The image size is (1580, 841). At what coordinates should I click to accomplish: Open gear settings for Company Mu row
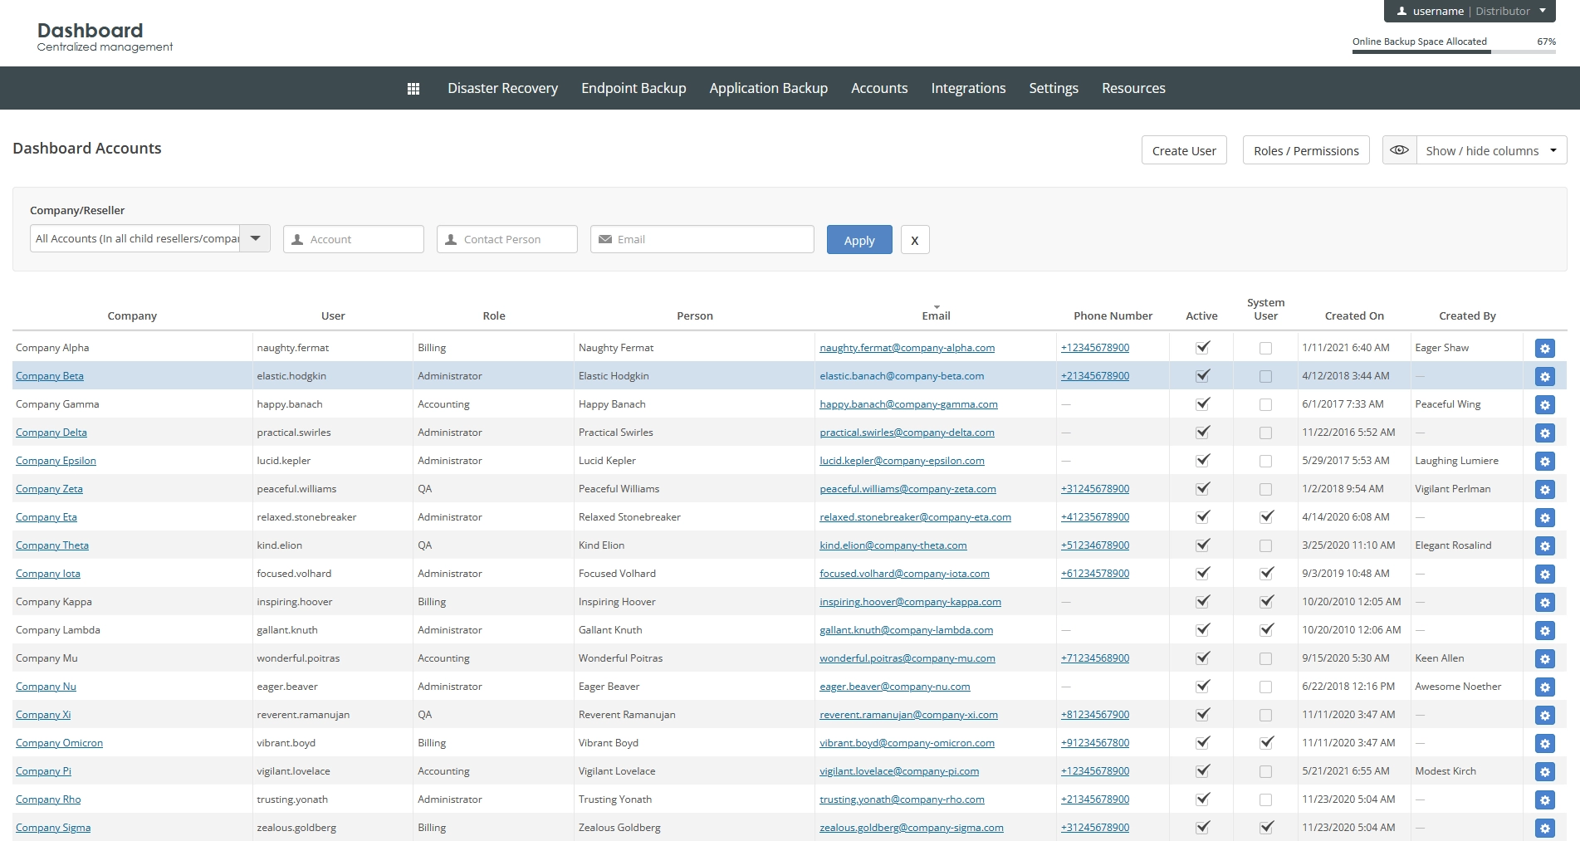1544,659
